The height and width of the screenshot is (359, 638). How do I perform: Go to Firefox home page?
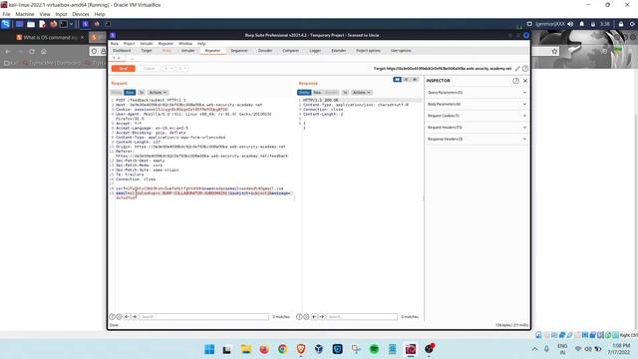pos(44,51)
